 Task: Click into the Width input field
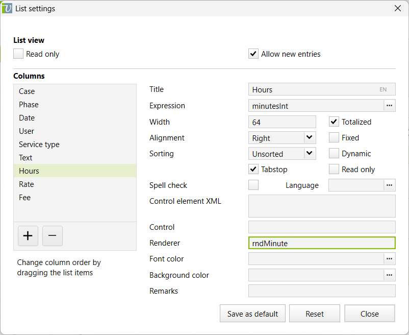point(282,122)
